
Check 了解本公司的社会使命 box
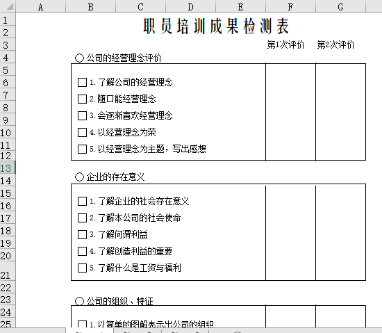pyautogui.click(x=82, y=218)
